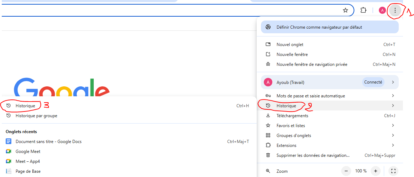The width and height of the screenshot is (414, 177).
Task: Select Nouvel onglet from the menu
Action: click(x=330, y=45)
